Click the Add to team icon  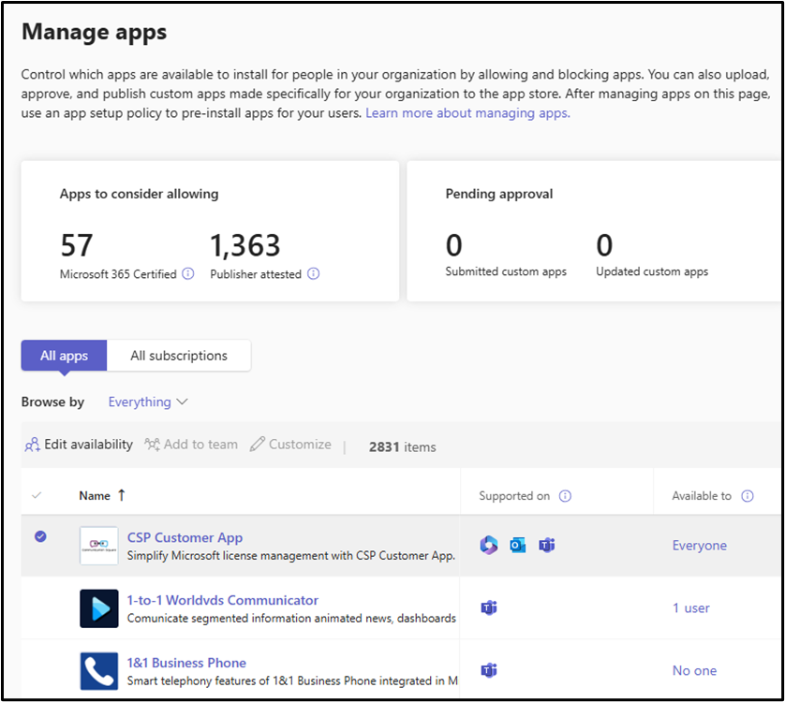point(152,445)
